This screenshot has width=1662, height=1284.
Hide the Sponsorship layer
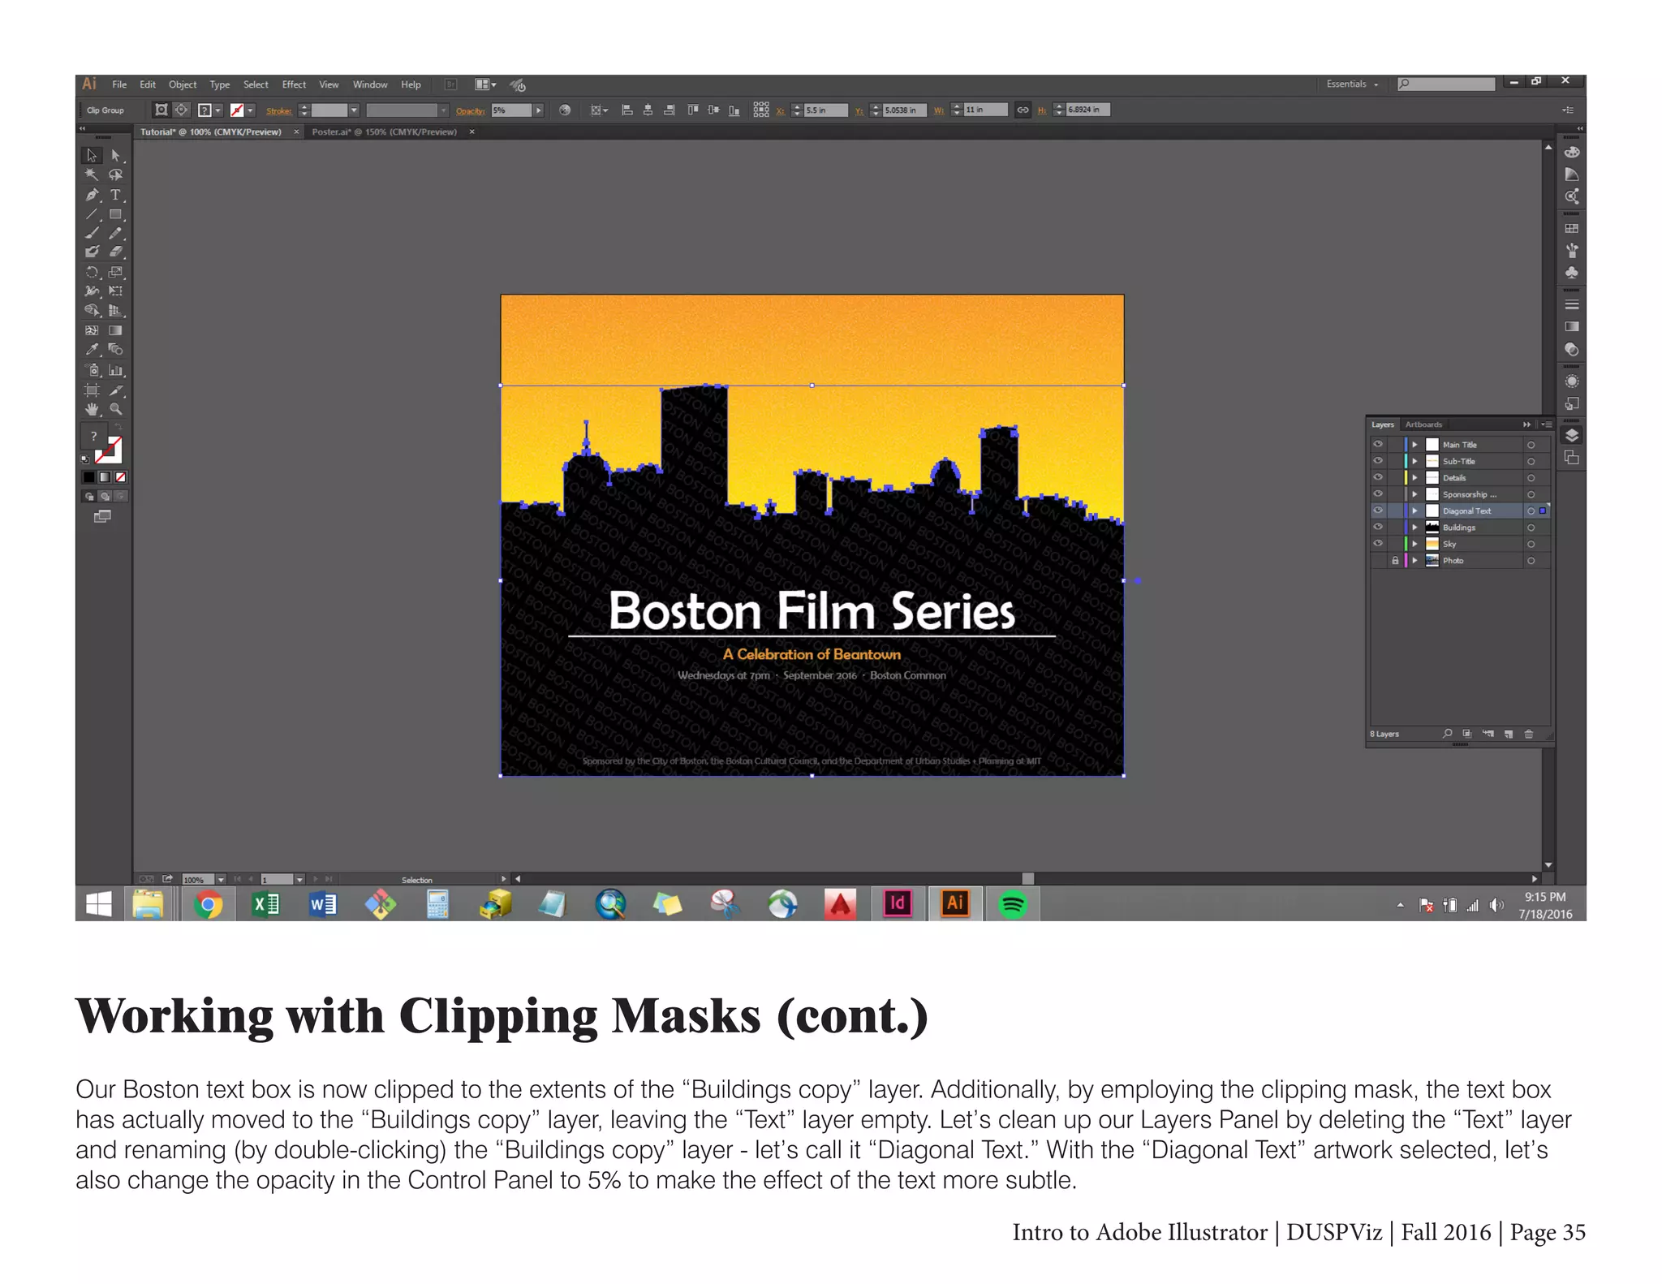pos(1378,493)
